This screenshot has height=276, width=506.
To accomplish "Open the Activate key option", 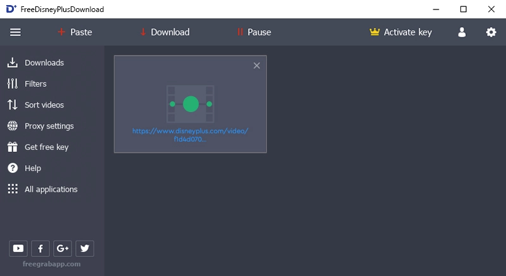I will click(400, 32).
